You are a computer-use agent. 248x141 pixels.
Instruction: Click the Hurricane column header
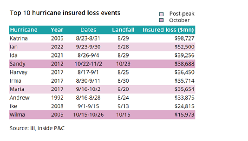[24, 30]
